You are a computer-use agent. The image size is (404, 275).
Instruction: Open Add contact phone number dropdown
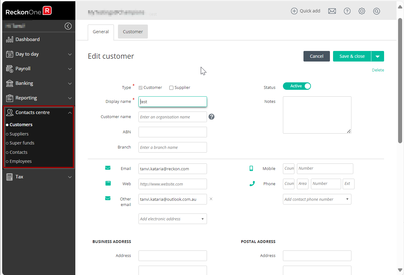pyautogui.click(x=317, y=199)
